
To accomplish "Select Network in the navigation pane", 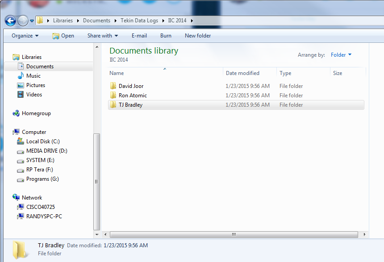I will 32,198.
